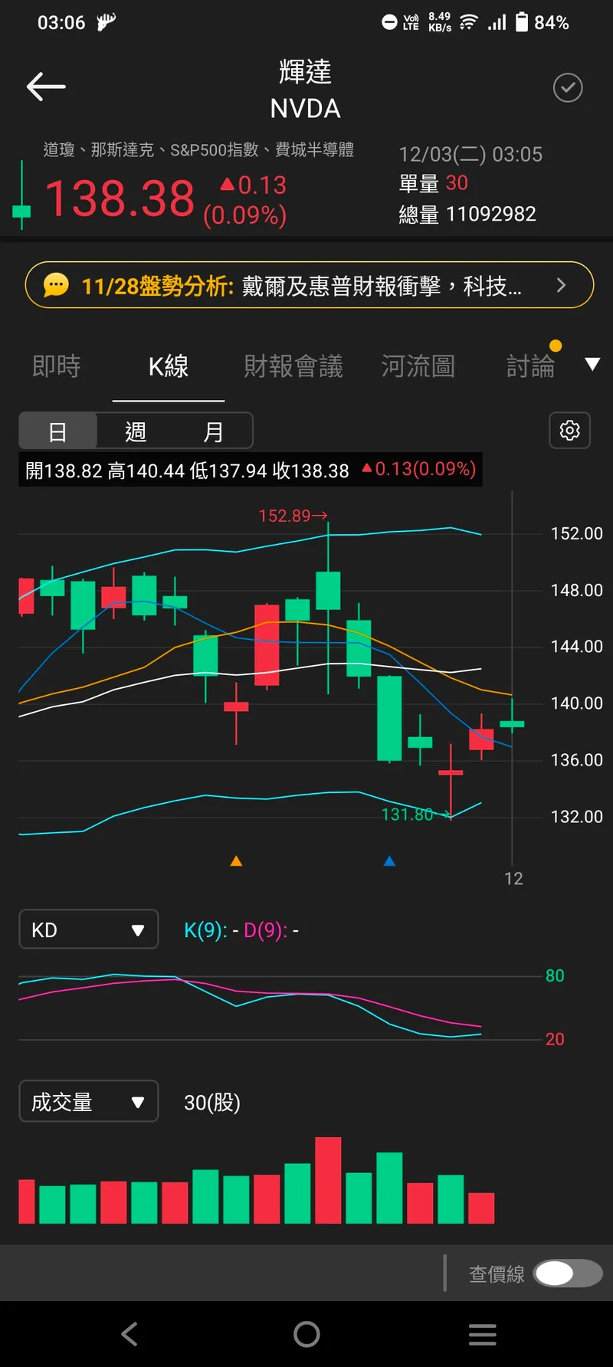Viewport: 613px width, 1367px height.
Task: Expand more tabs with the white triangle
Action: pos(592,365)
